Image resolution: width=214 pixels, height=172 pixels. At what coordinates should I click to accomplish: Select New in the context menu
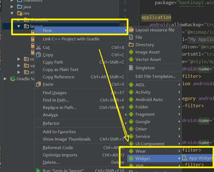81,30
